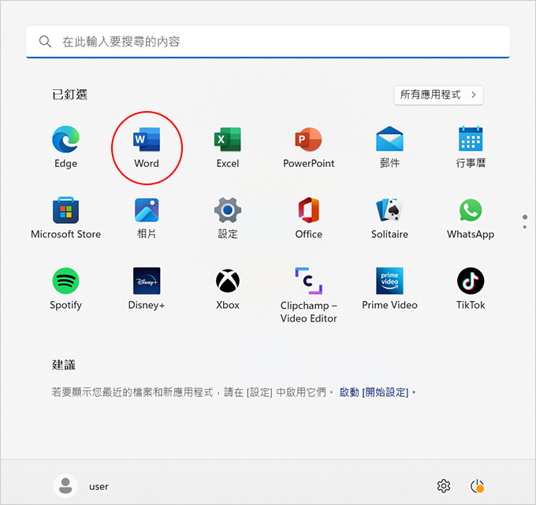Open Microsoft Store
Image resolution: width=536 pixels, height=505 pixels.
tap(65, 218)
